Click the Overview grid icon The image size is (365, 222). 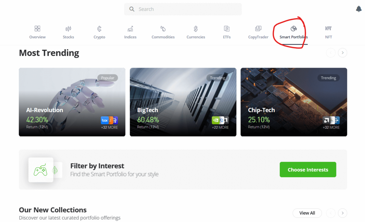[37, 28]
